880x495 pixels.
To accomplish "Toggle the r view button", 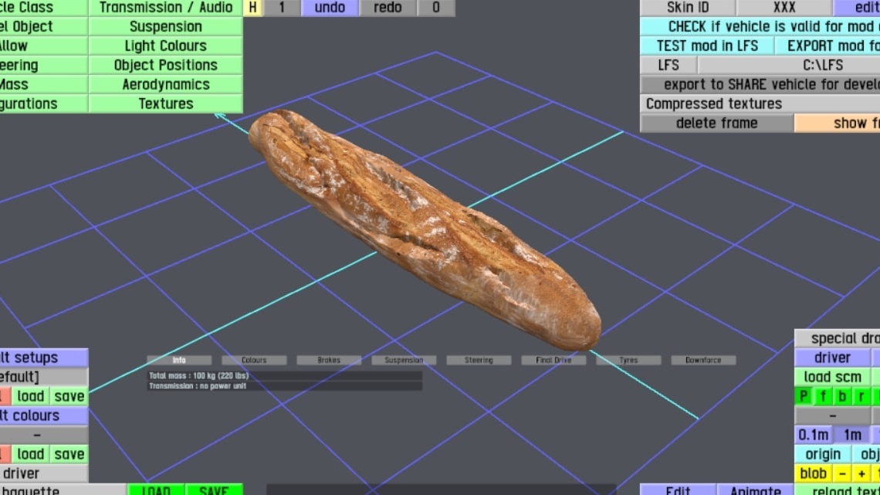I will pos(861,396).
